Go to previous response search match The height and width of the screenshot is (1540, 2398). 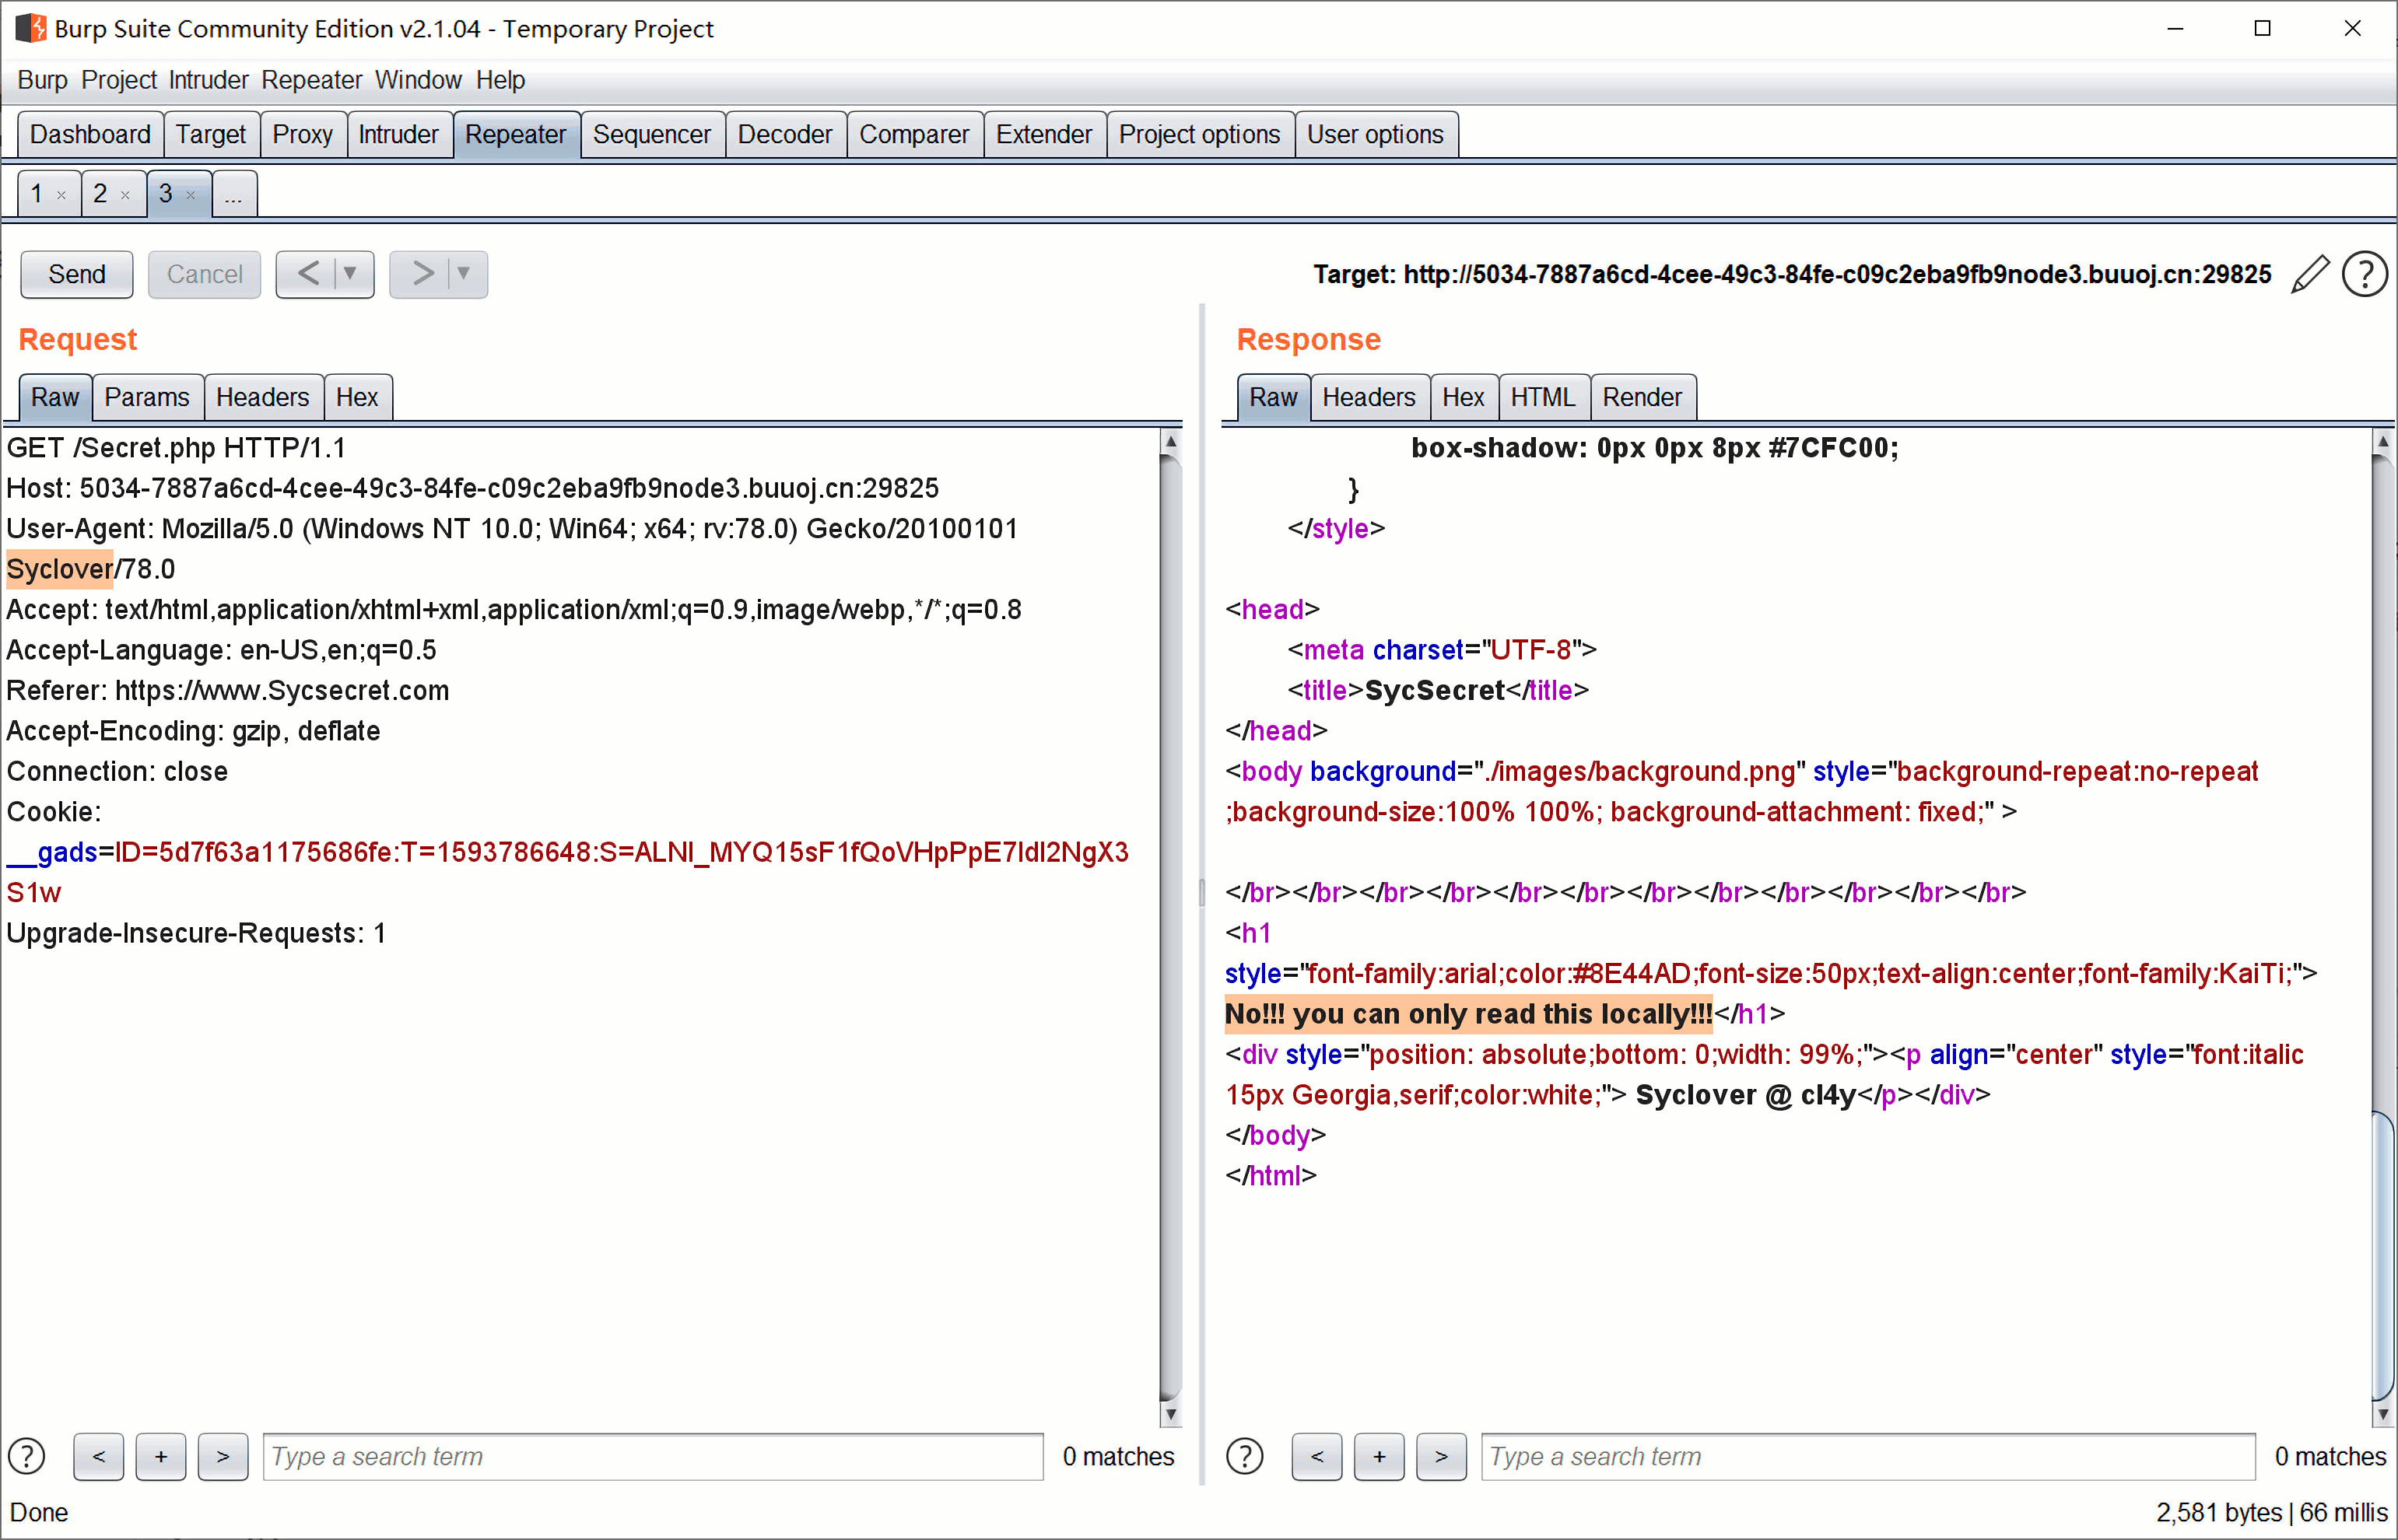click(1316, 1456)
